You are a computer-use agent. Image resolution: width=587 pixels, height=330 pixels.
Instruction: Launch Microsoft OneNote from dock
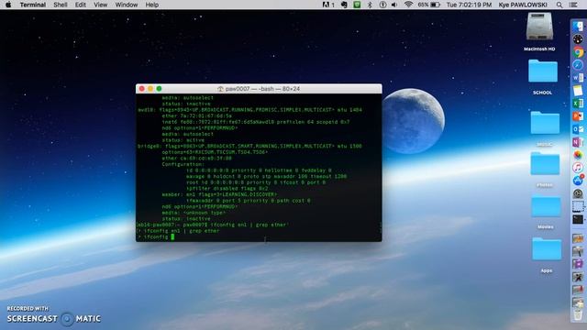tap(578, 142)
